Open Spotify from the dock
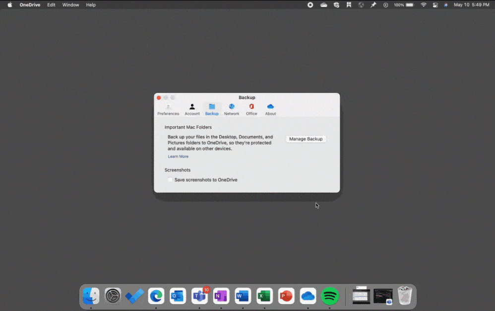 [x=330, y=296]
